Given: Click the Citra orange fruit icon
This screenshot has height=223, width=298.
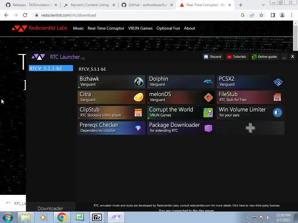Looking at the screenshot, I should coord(139,97).
